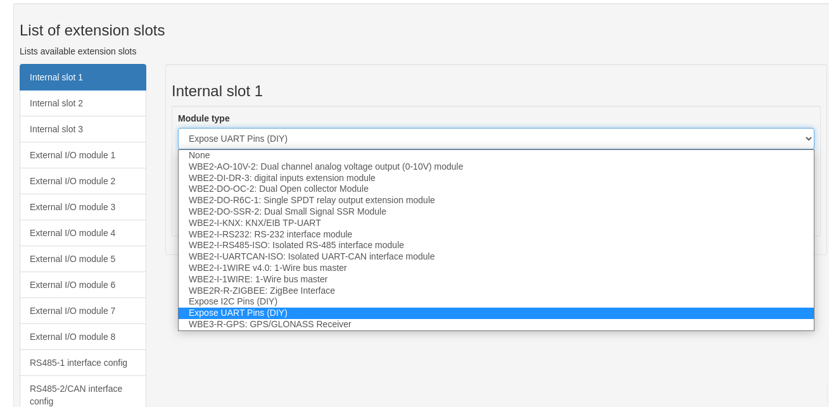Screen dimensions: 829x407
Task: Choose WBE2-I-KNX KNX/EIB TP-UART option
Action: (496, 223)
